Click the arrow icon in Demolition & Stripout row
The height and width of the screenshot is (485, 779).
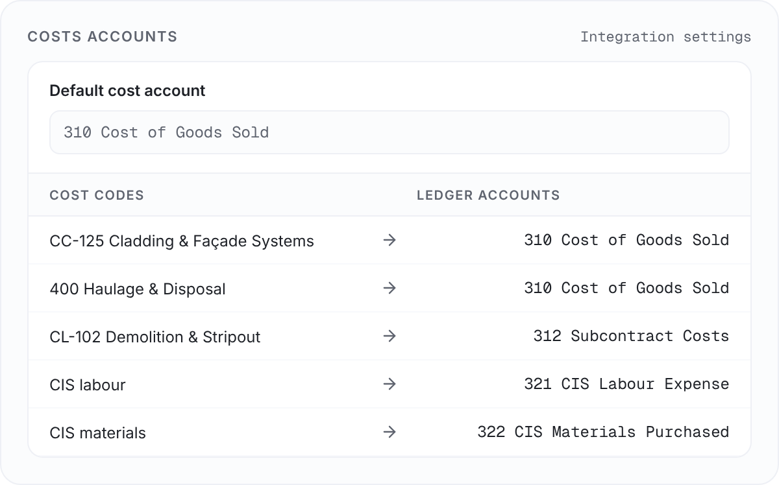coord(389,336)
